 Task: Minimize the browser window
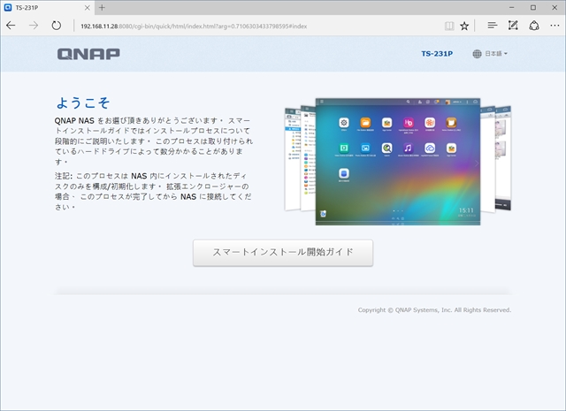click(511, 7)
